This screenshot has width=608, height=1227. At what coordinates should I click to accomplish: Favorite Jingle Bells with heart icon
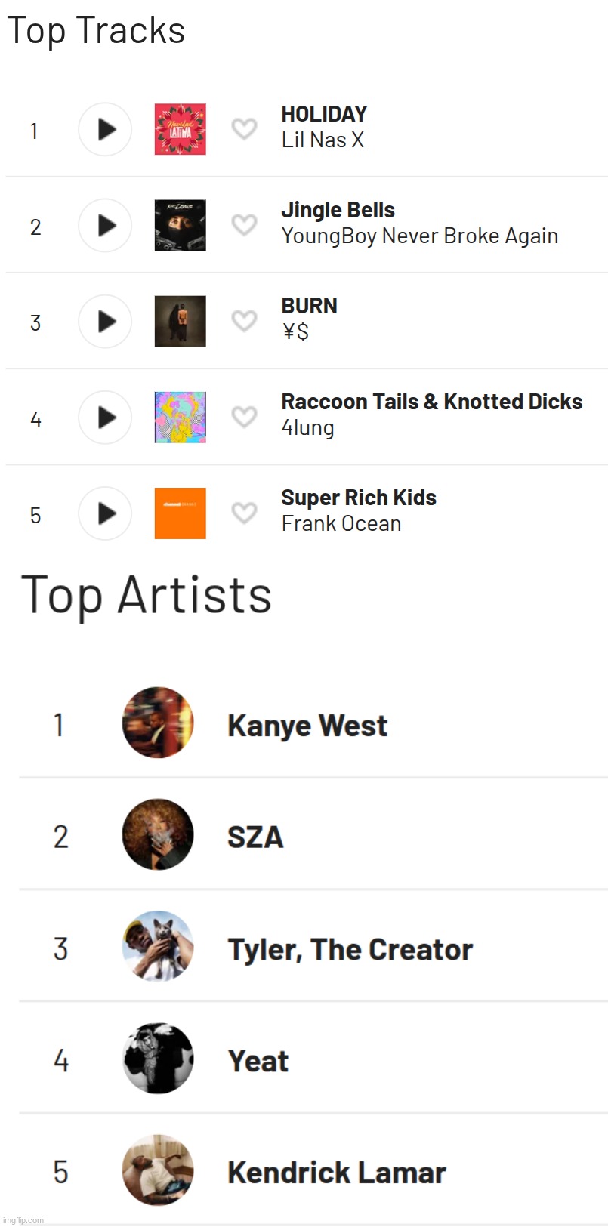pyautogui.click(x=244, y=225)
